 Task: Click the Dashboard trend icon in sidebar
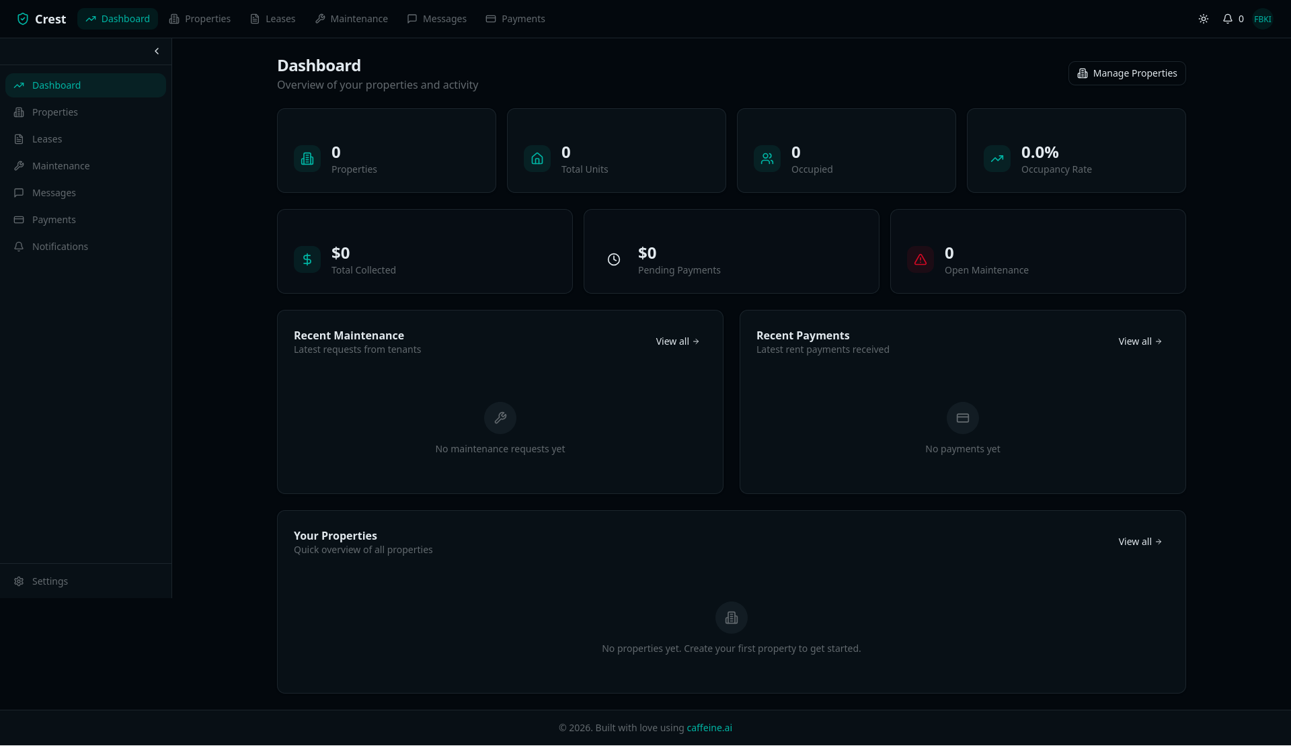[x=19, y=85]
